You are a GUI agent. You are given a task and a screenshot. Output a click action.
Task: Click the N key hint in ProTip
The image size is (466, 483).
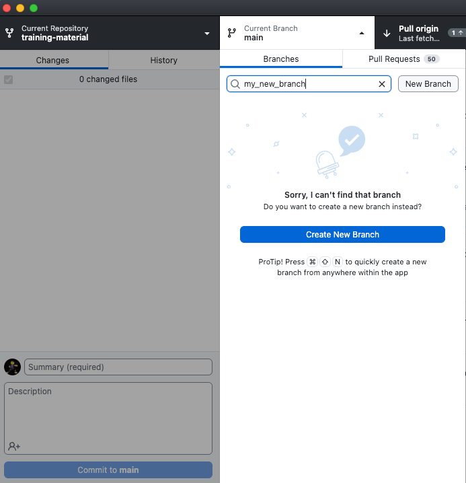(x=338, y=262)
